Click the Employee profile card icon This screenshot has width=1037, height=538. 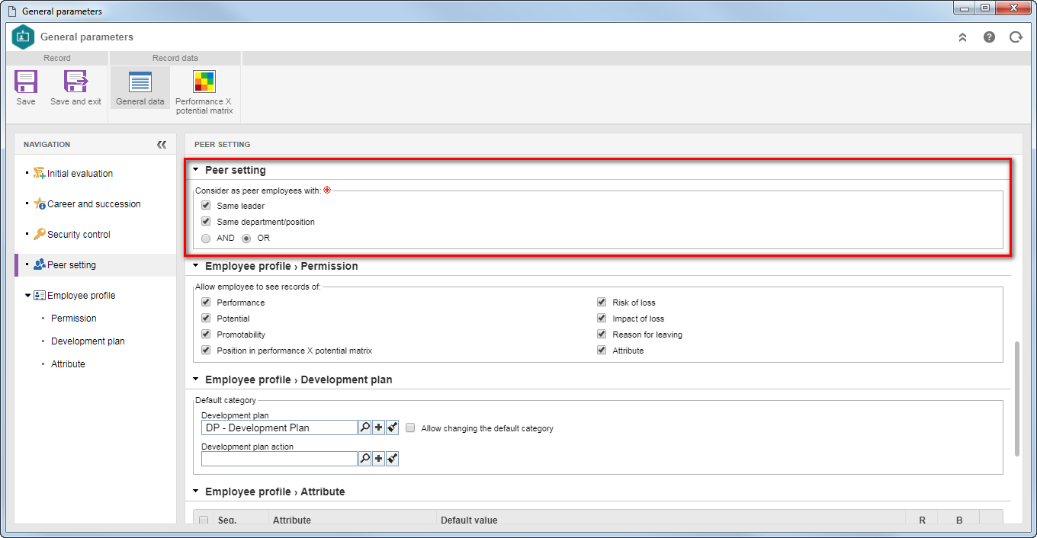coord(40,295)
